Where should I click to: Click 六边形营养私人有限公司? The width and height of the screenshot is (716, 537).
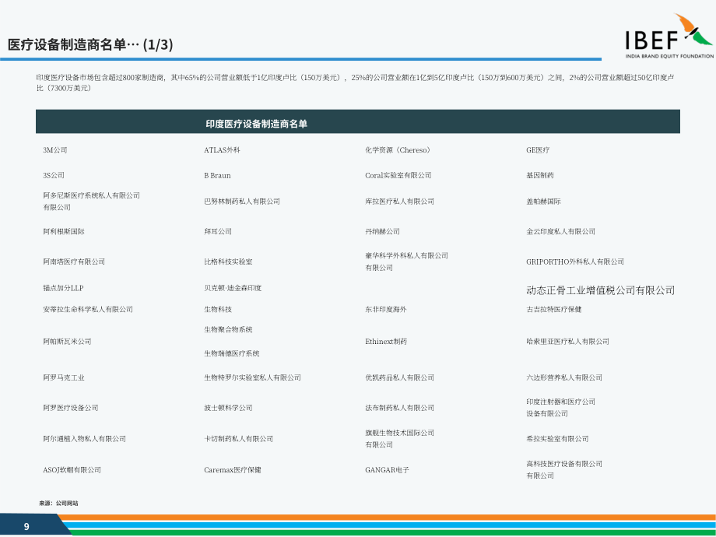point(564,377)
